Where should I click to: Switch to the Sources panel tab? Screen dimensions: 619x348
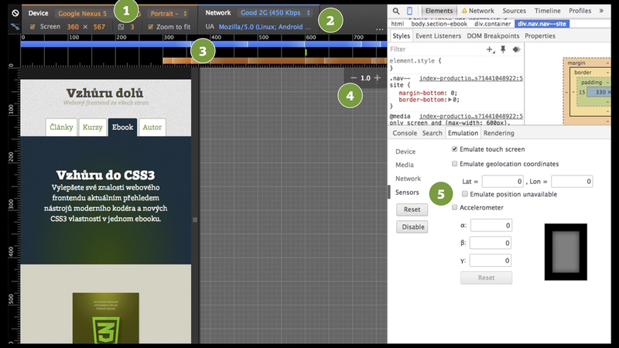[x=515, y=12]
